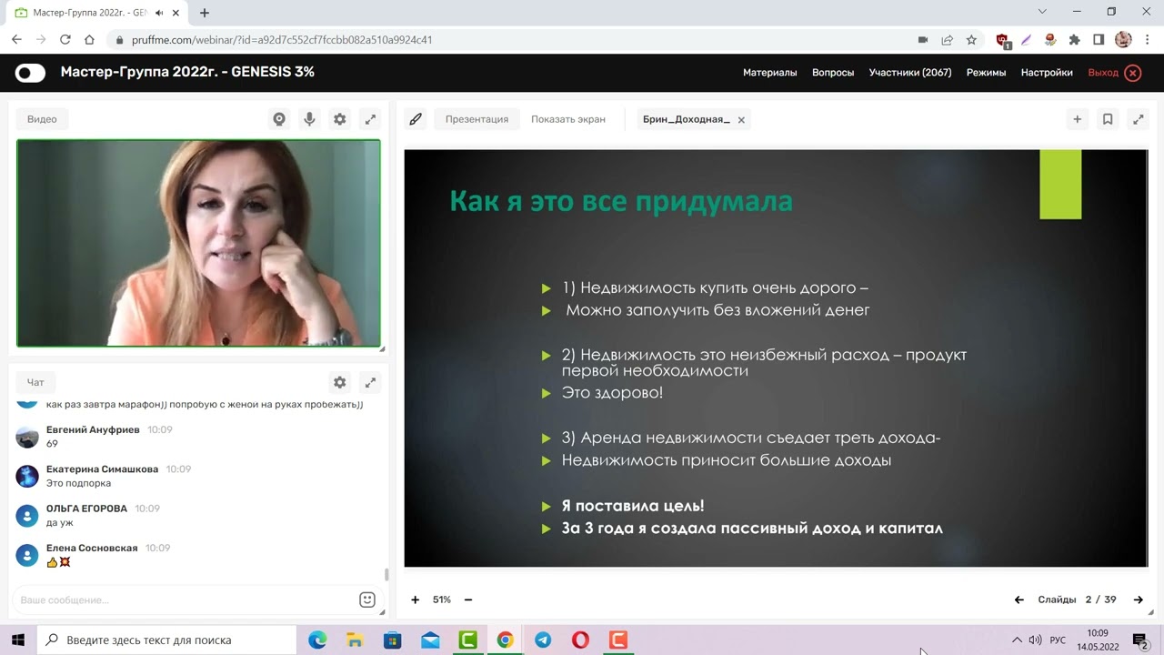Enter presentation fullscreen with the arrows icon
Screen dimensions: 1164x655
point(1139,118)
